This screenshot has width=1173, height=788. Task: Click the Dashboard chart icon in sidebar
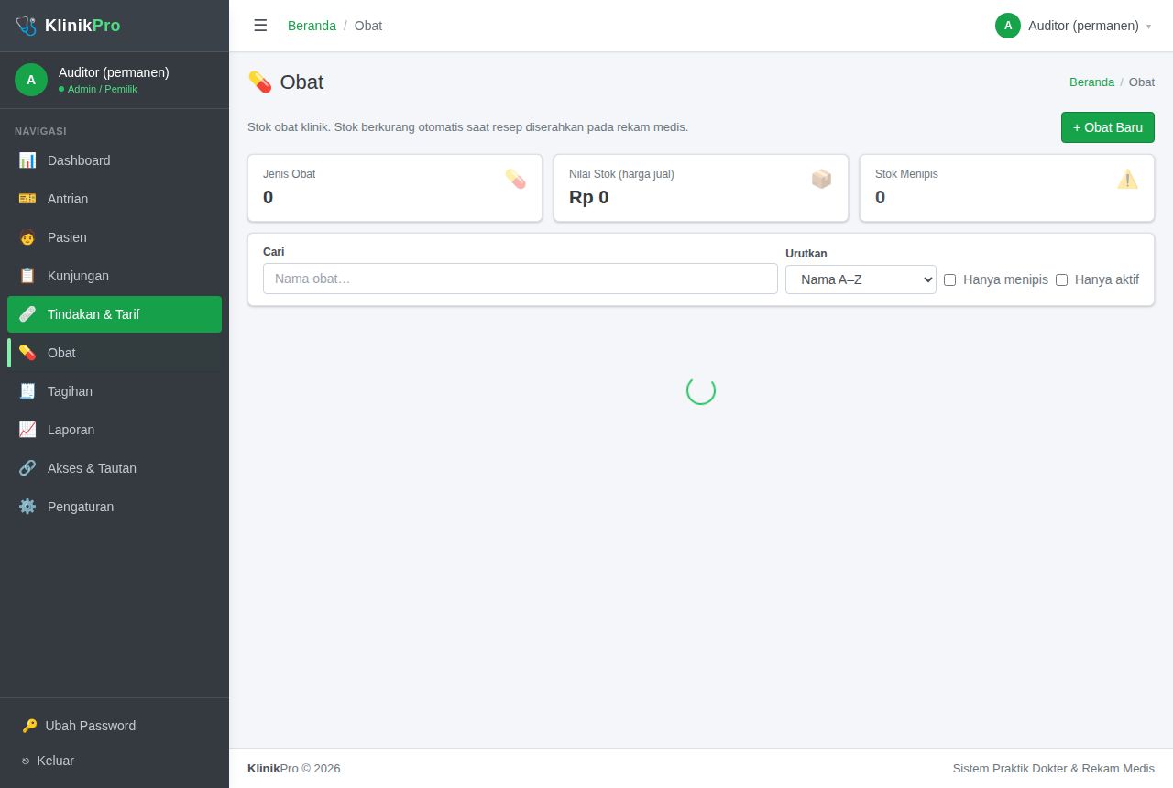click(27, 160)
